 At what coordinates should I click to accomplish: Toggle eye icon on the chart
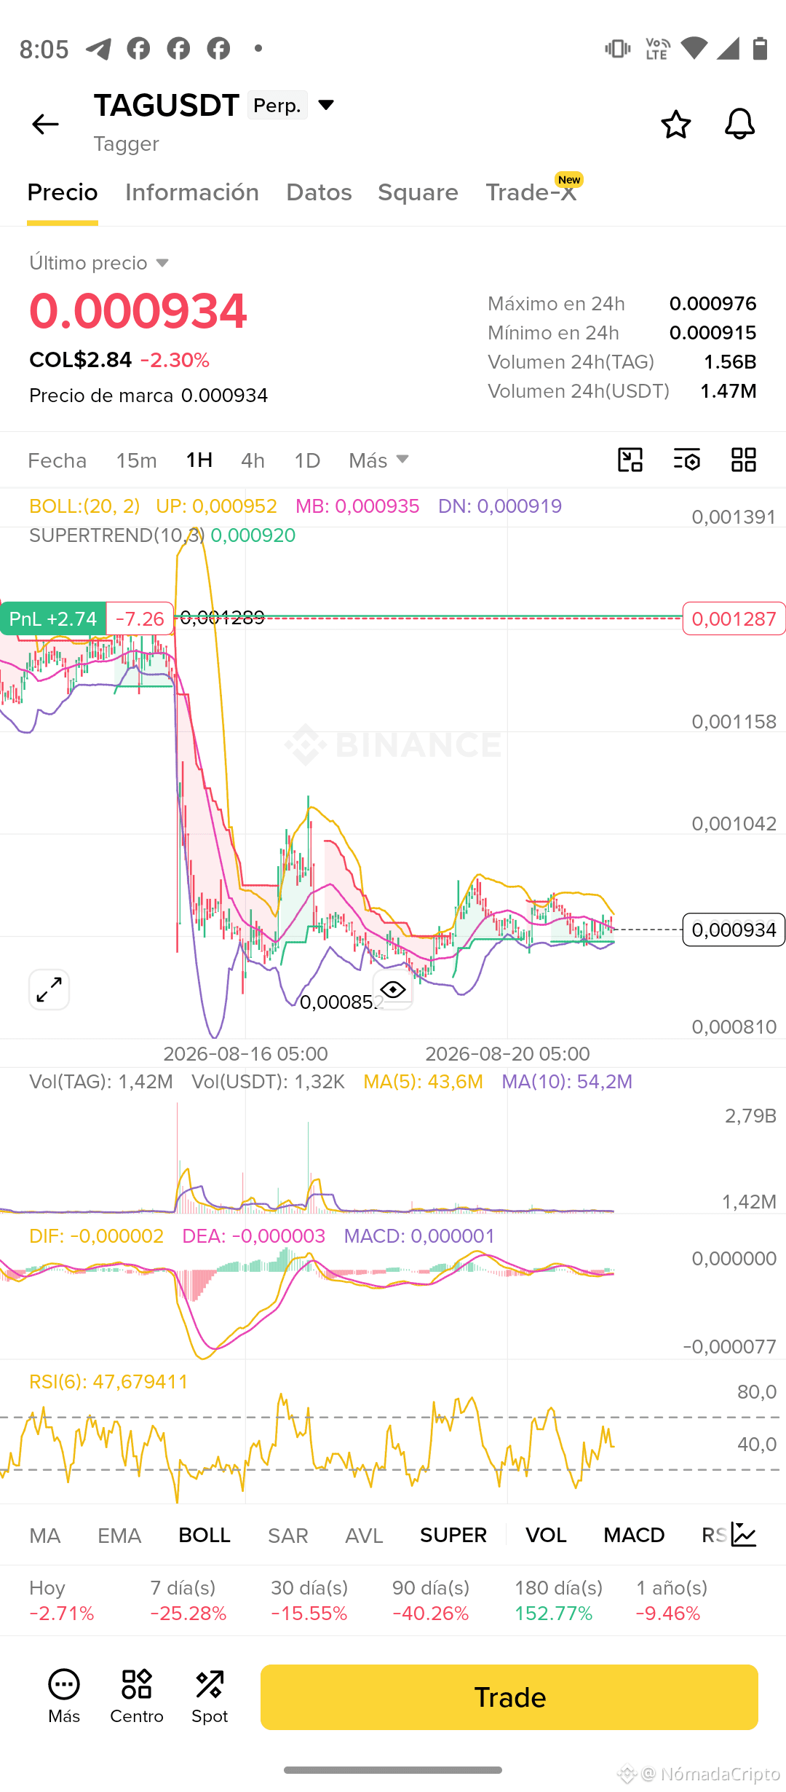[393, 989]
